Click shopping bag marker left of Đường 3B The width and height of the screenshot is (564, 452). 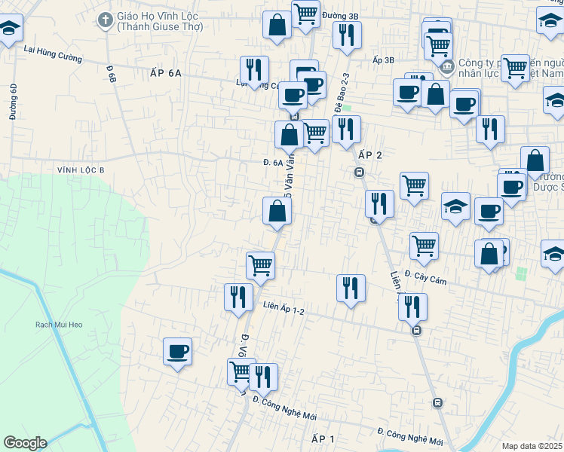tap(277, 27)
